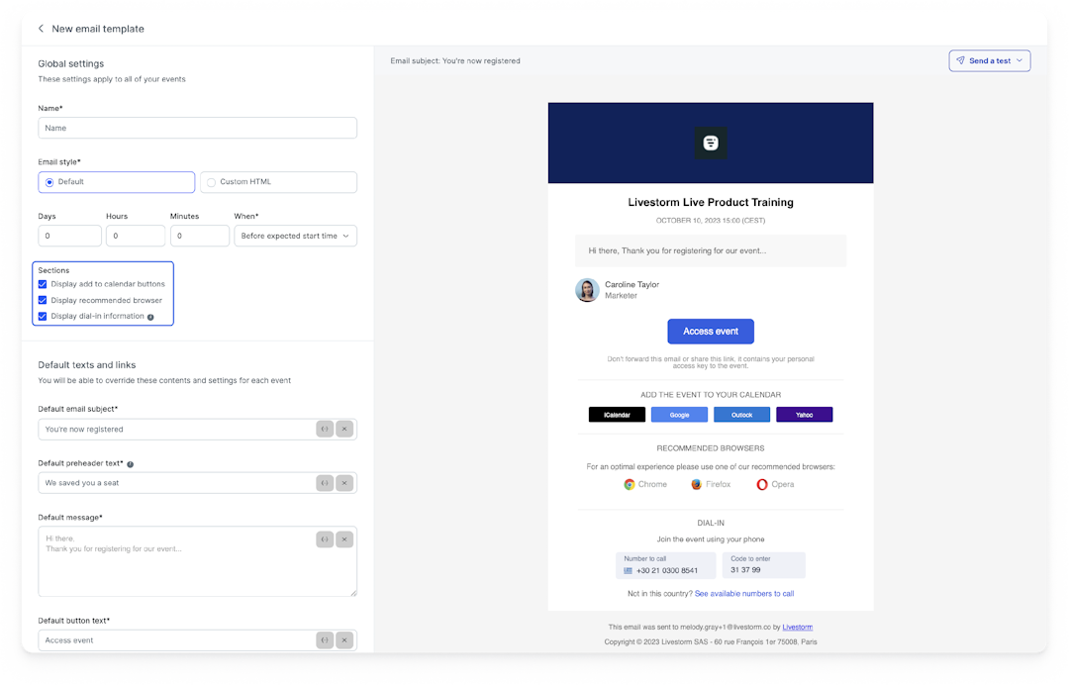
Task: Select the Custom HTML email style
Action: pyautogui.click(x=279, y=182)
